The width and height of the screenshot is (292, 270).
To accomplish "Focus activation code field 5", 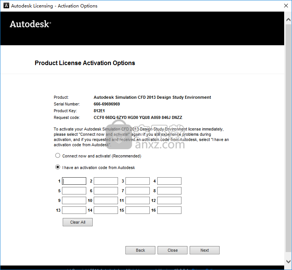I will coord(74,191).
